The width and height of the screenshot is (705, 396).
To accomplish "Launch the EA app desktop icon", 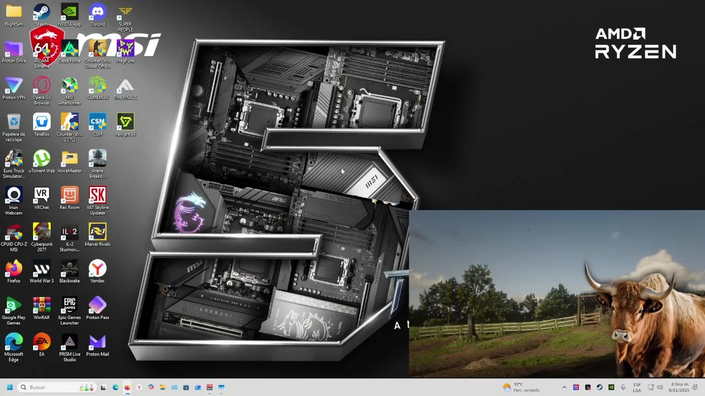I will (x=42, y=345).
